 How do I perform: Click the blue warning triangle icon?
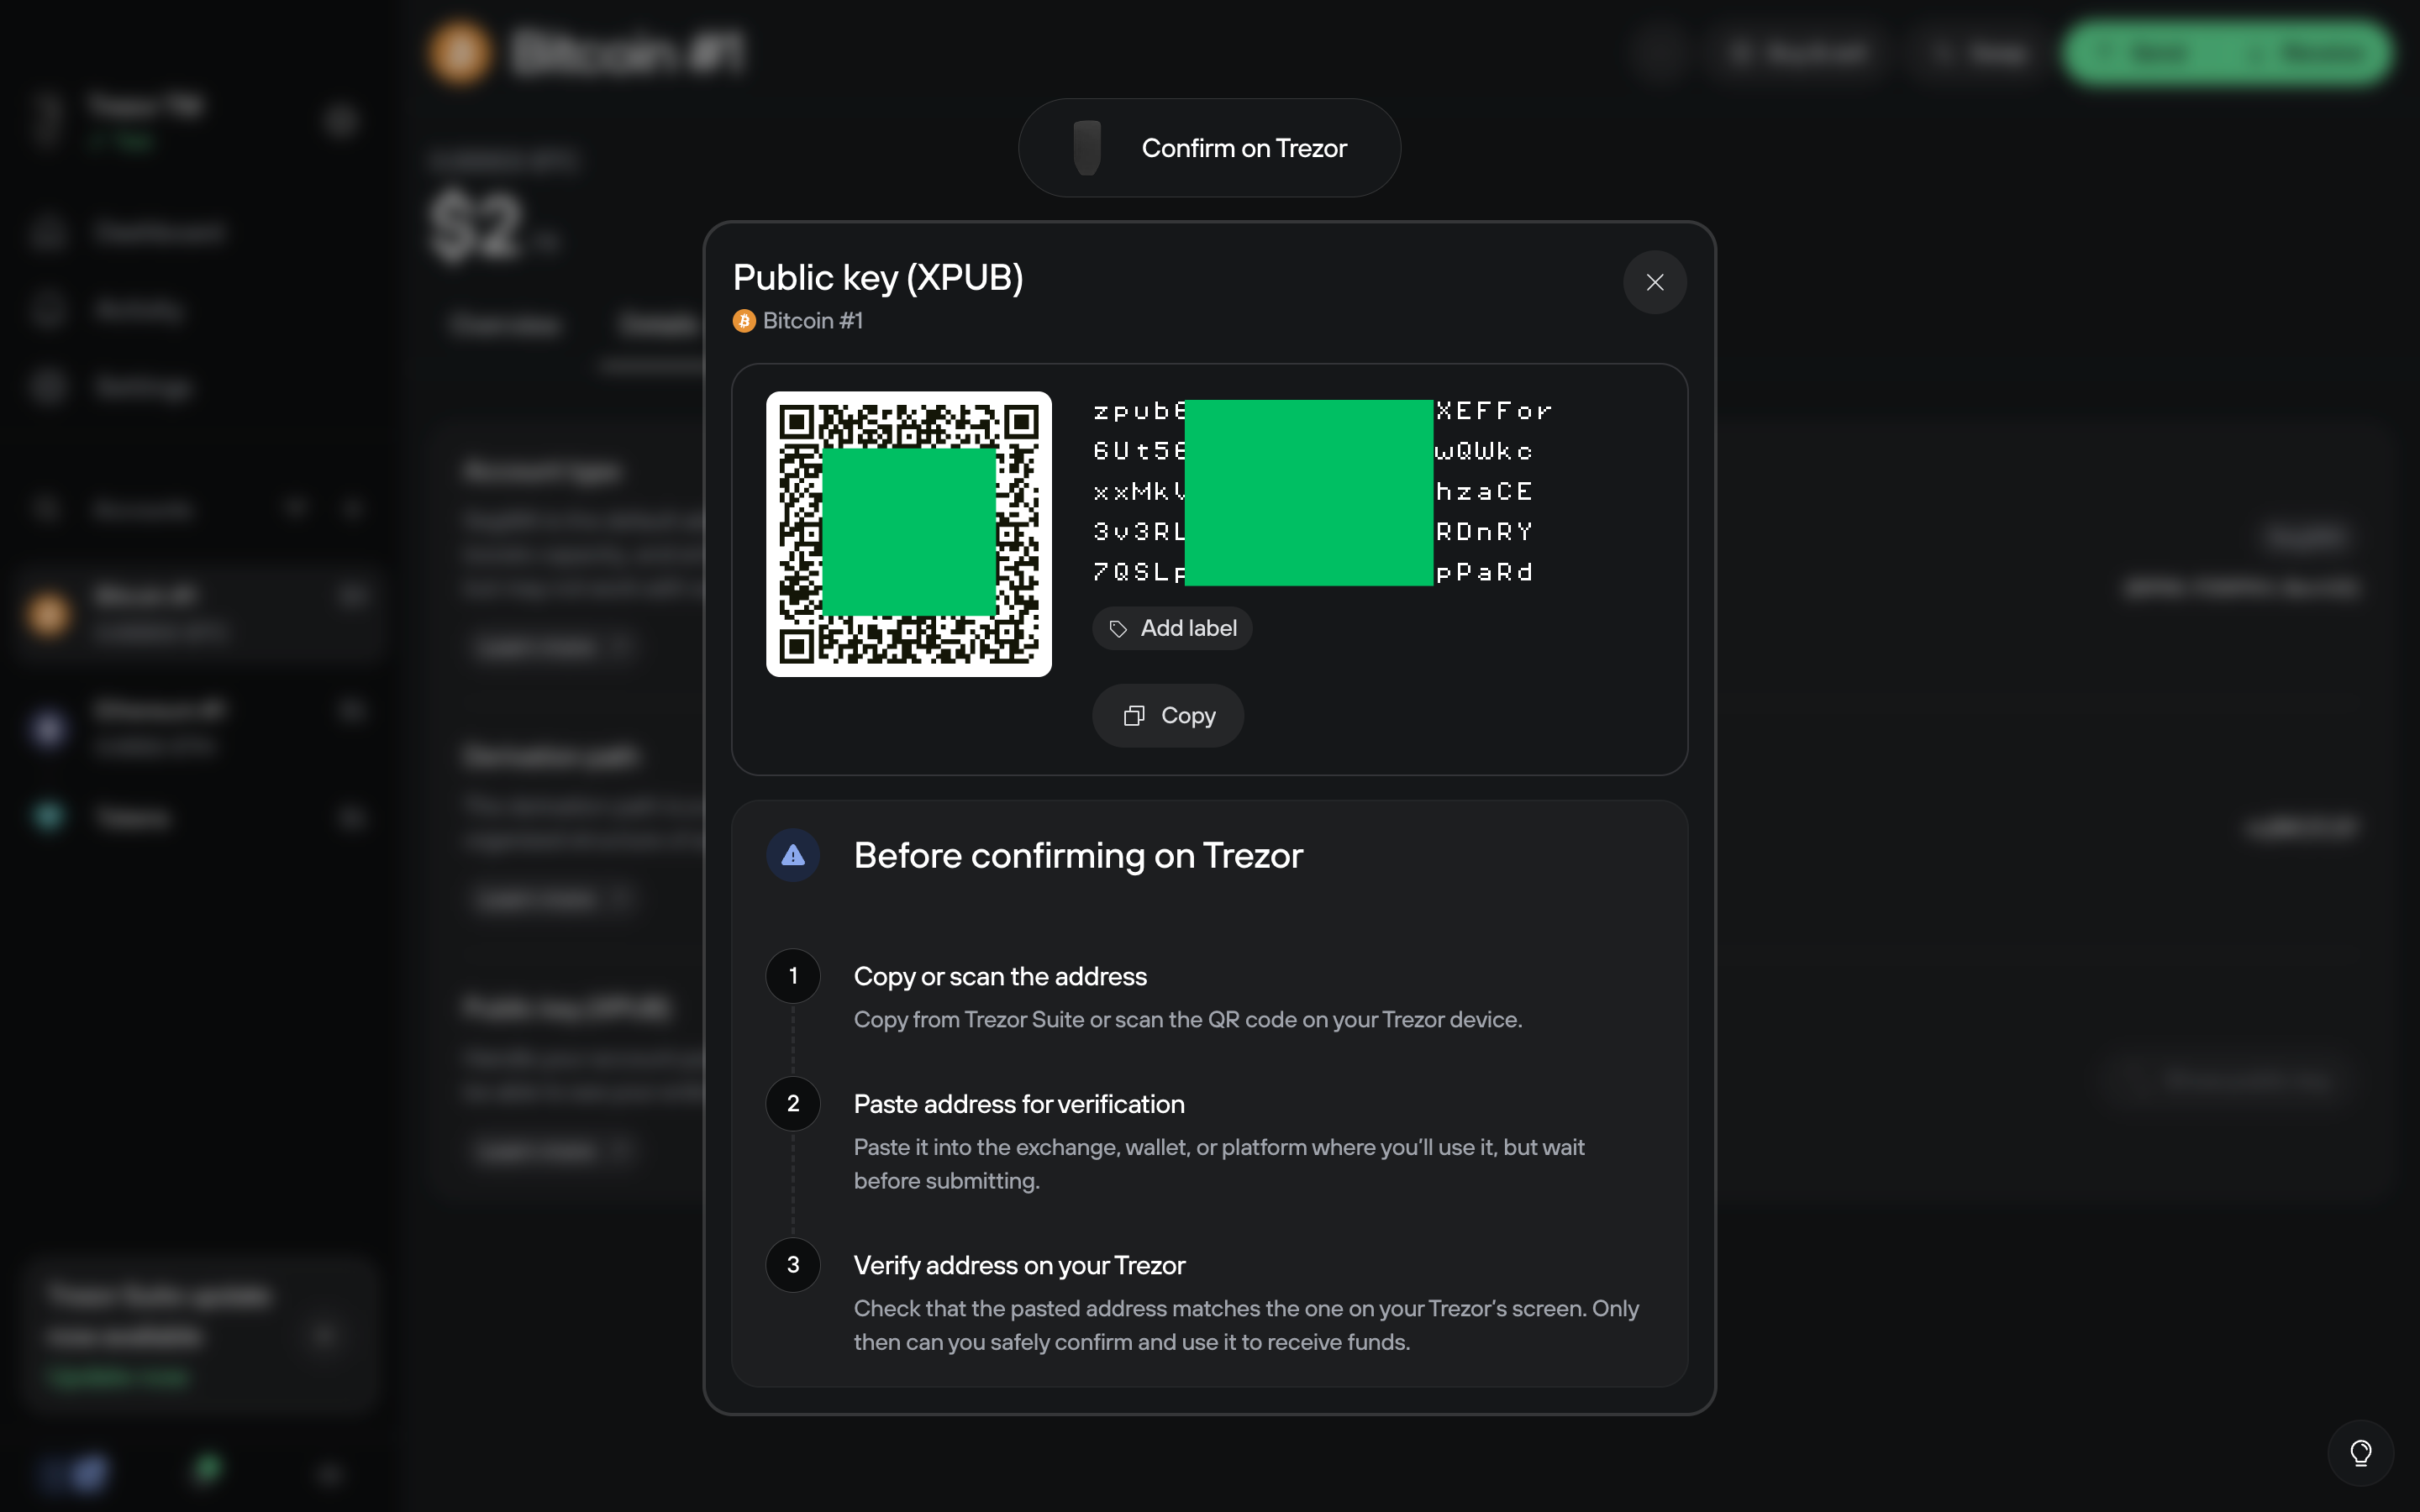(793, 855)
